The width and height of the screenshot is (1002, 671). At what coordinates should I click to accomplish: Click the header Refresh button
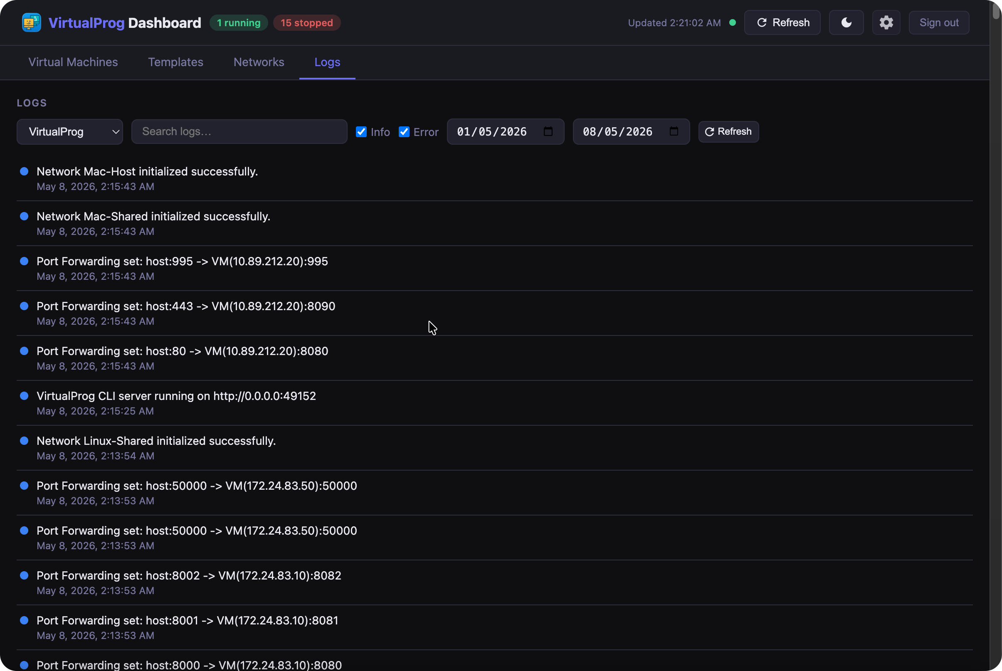tap(782, 23)
